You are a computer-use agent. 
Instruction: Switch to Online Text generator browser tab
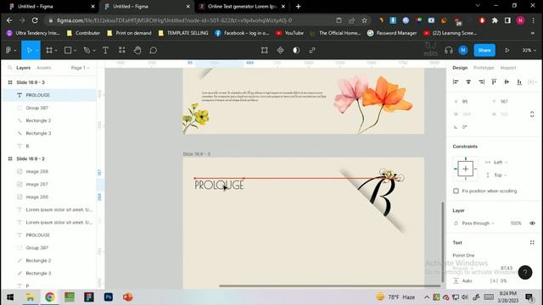pos(241,6)
